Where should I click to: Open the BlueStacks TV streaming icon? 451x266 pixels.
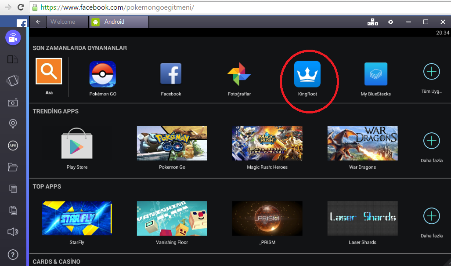(13, 38)
